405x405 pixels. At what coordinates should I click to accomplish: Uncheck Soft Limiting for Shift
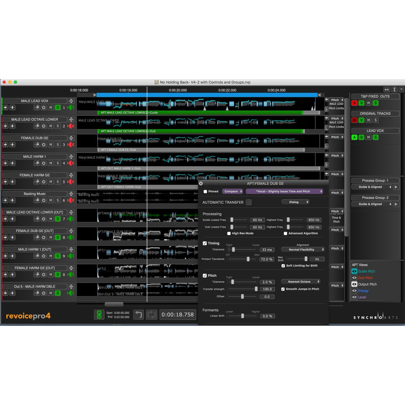pyautogui.click(x=283, y=266)
